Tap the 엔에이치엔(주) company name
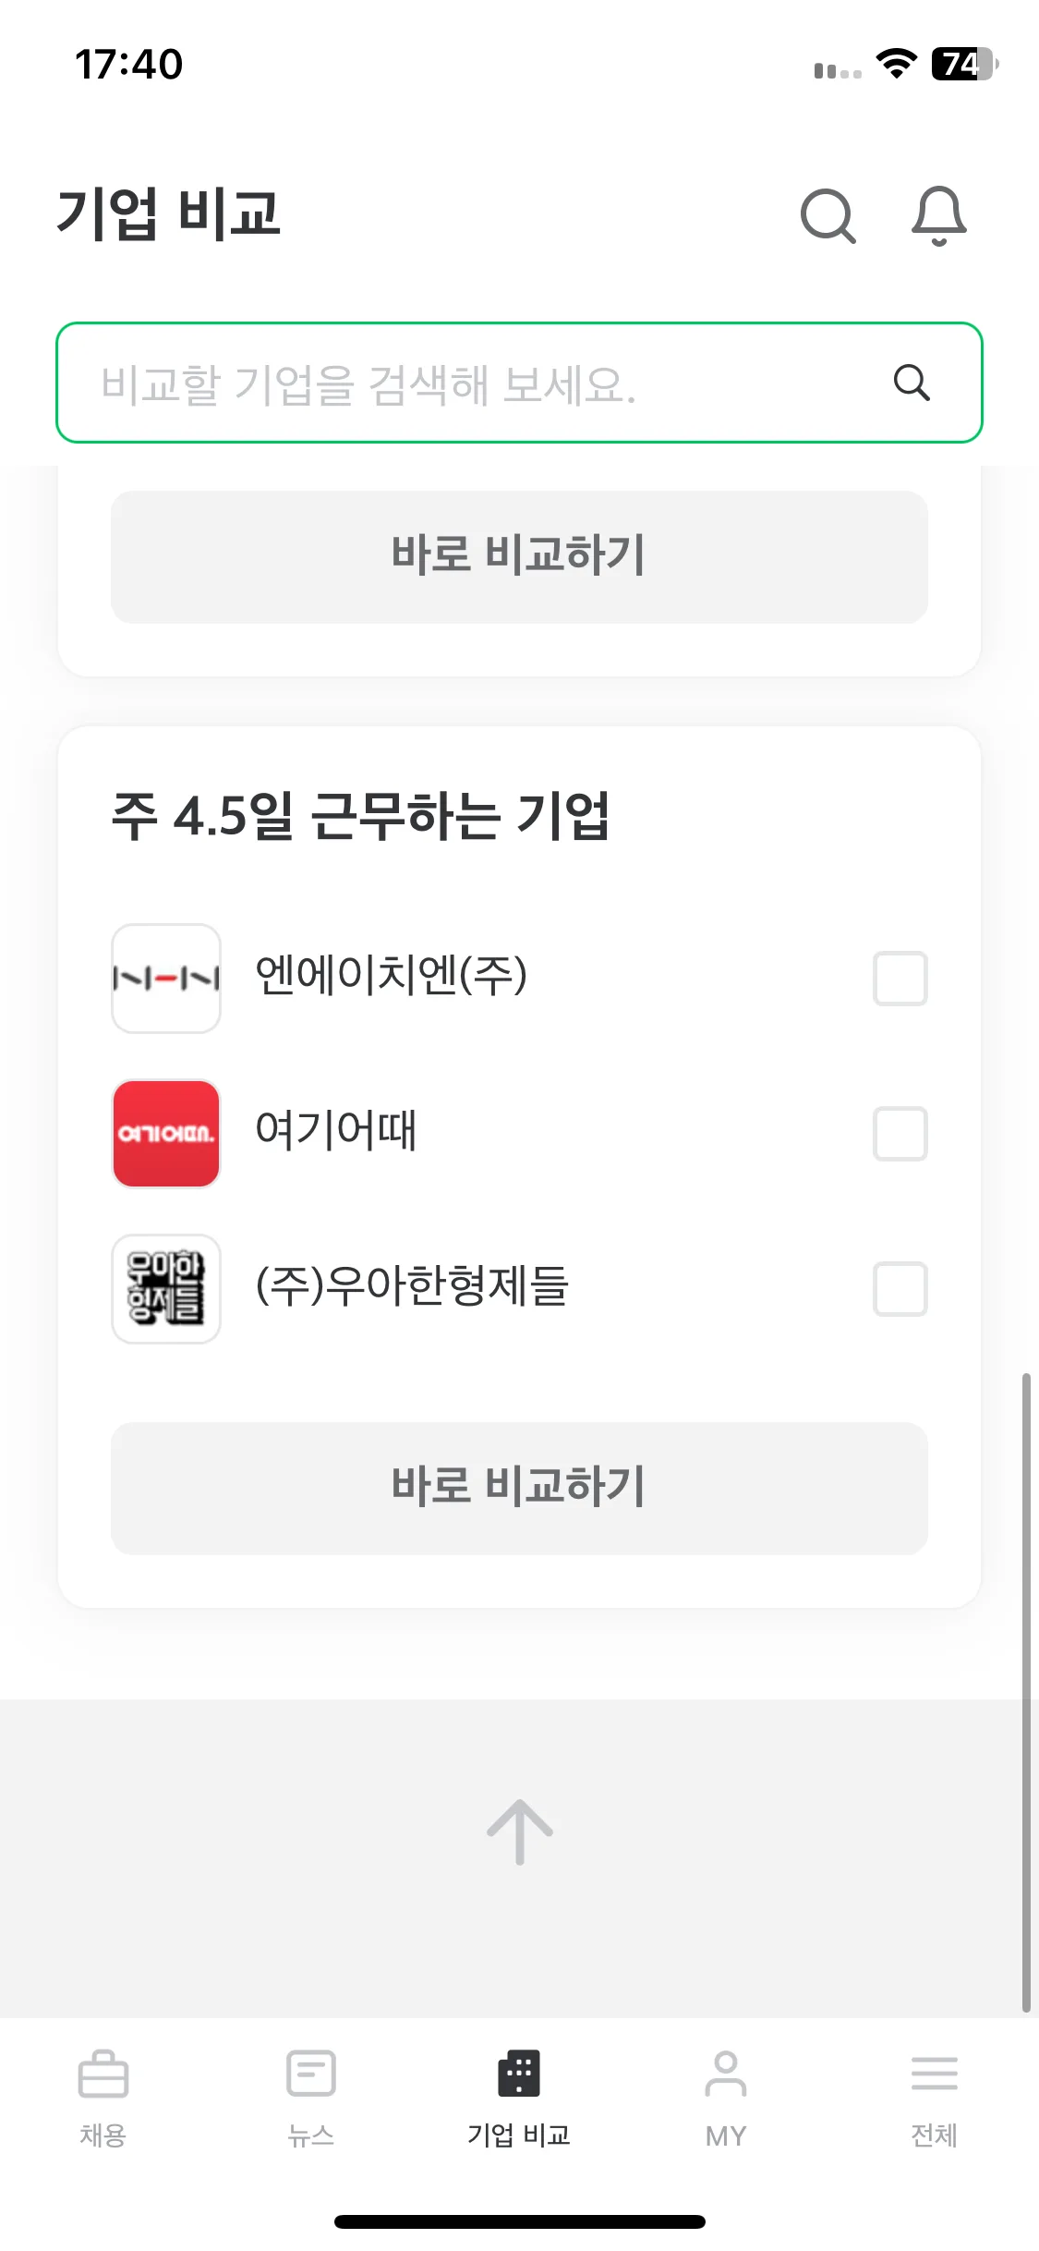The height and width of the screenshot is (2251, 1039). click(x=392, y=976)
